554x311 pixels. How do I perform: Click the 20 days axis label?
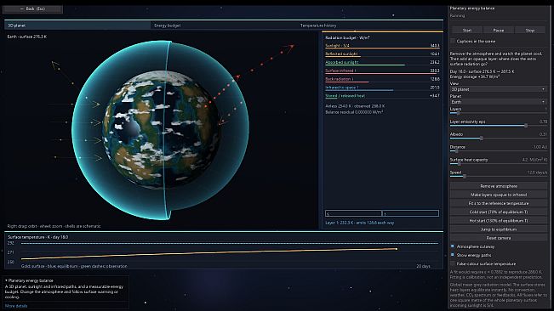(x=423, y=266)
